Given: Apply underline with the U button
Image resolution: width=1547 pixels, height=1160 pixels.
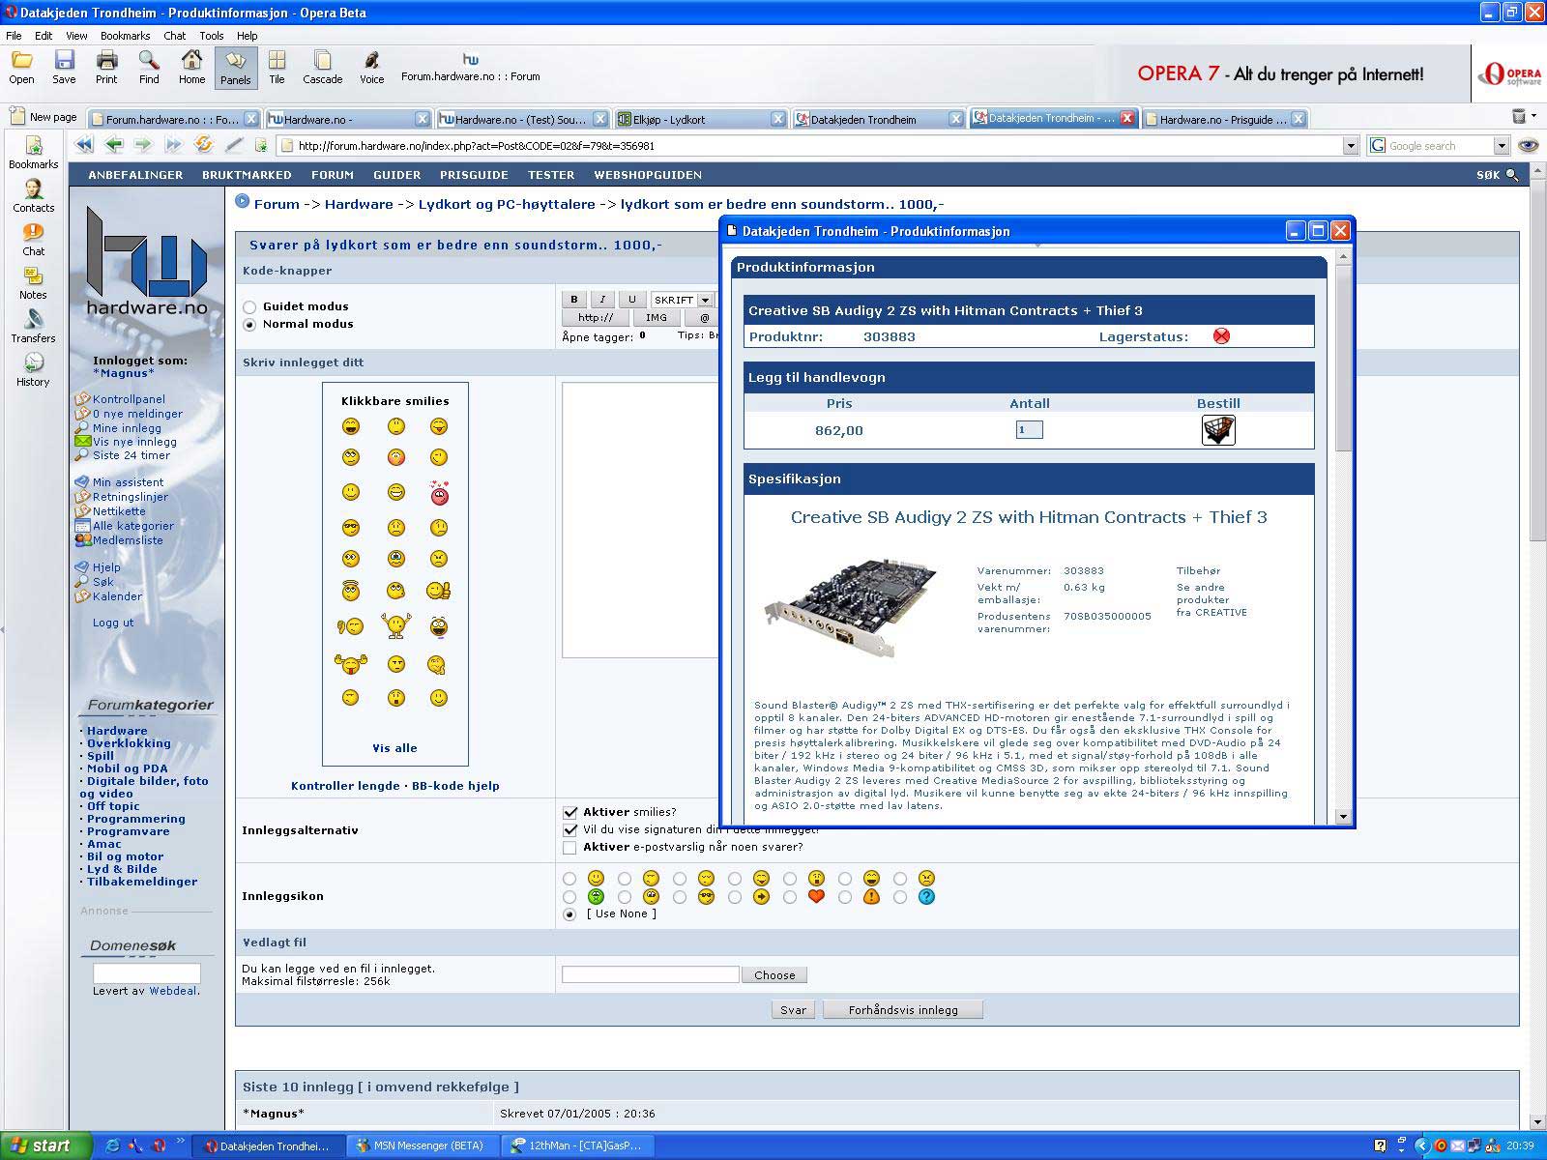Looking at the screenshot, I should pos(632,300).
